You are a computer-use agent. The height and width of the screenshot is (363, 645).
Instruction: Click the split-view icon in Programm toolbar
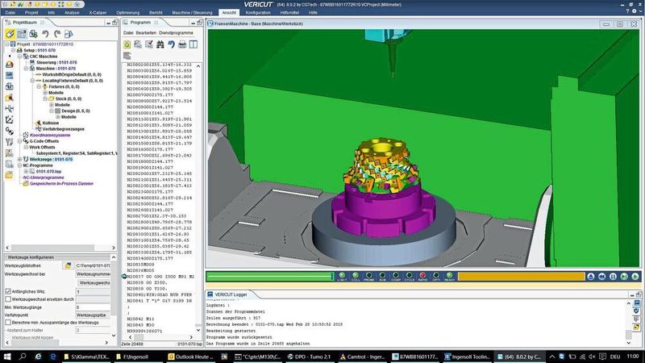pyautogui.click(x=193, y=44)
